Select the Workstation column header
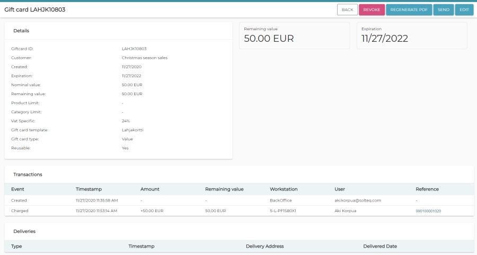This screenshot has width=477, height=255. point(285,189)
